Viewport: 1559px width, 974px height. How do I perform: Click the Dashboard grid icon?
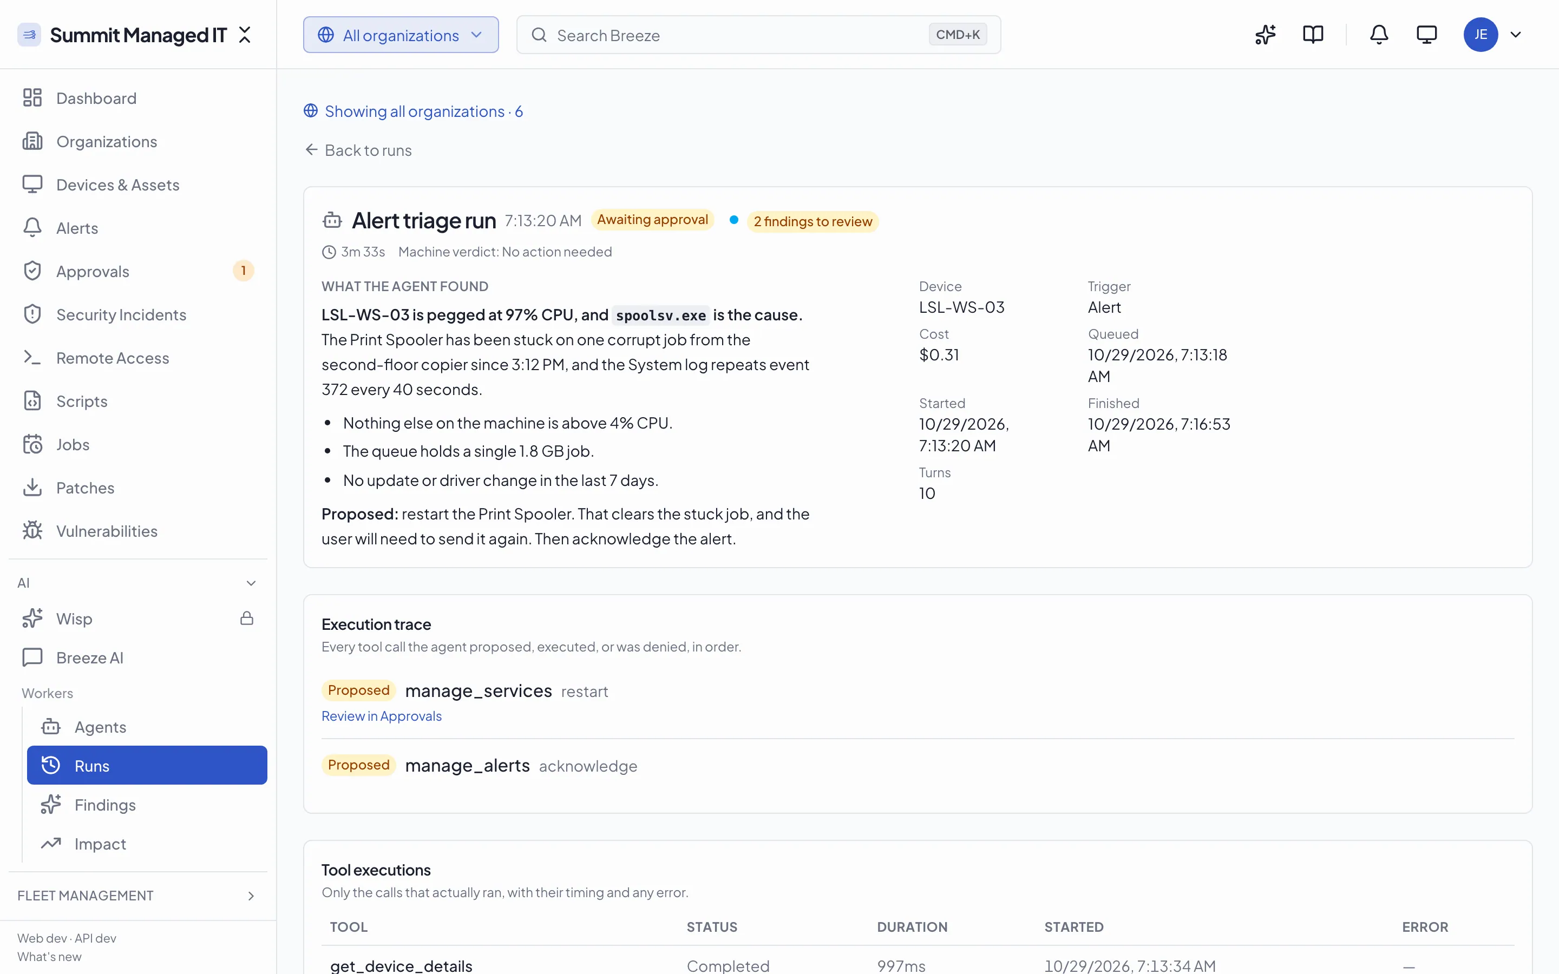32,98
